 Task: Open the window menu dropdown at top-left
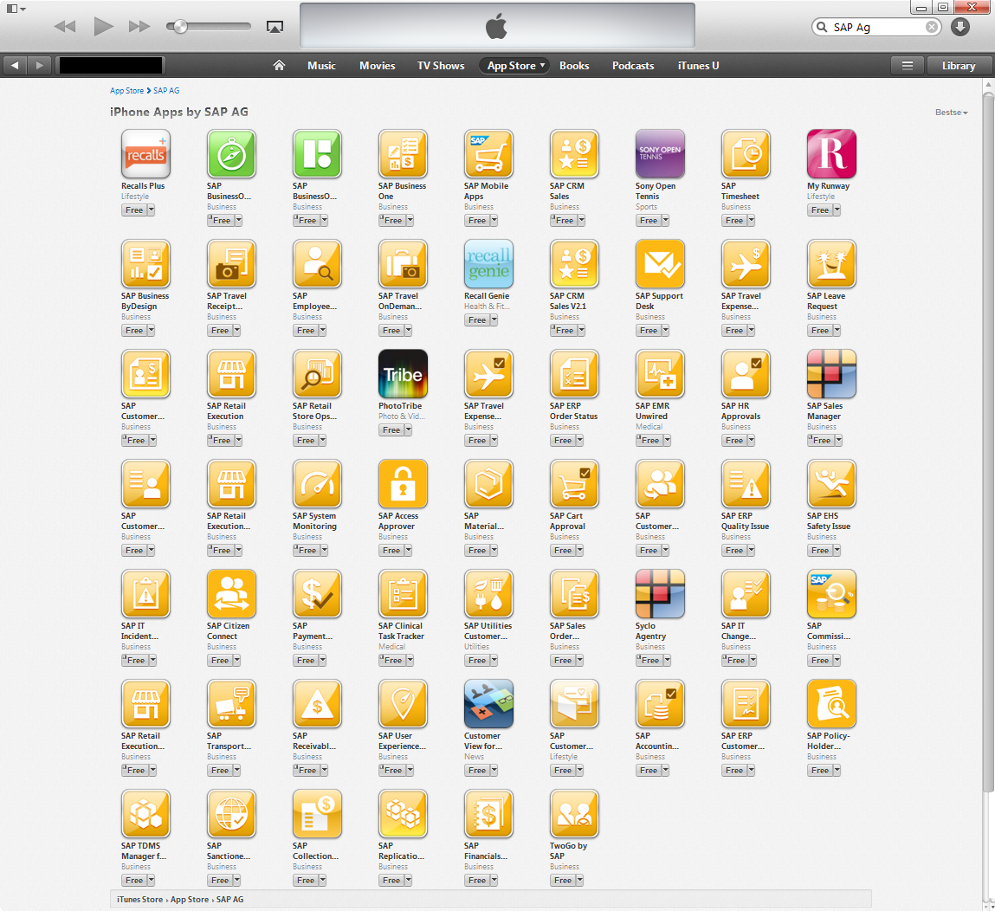click(16, 9)
